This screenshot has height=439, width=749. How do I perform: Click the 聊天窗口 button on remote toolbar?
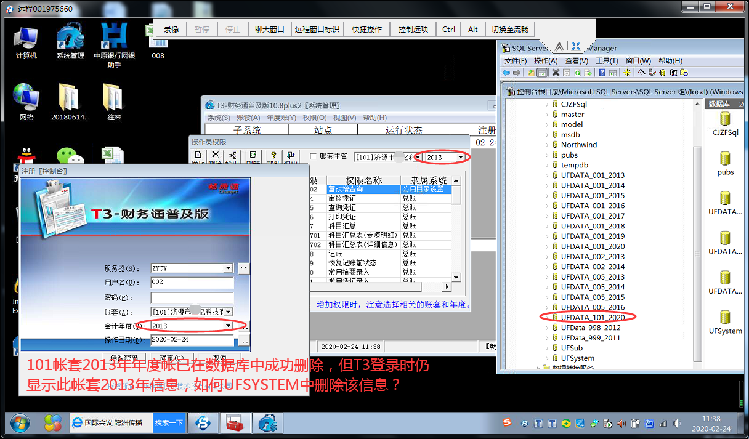[270, 30]
